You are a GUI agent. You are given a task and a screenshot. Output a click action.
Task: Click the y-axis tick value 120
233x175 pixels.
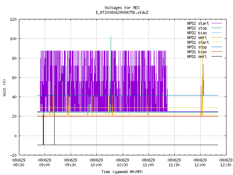pos(13,19)
